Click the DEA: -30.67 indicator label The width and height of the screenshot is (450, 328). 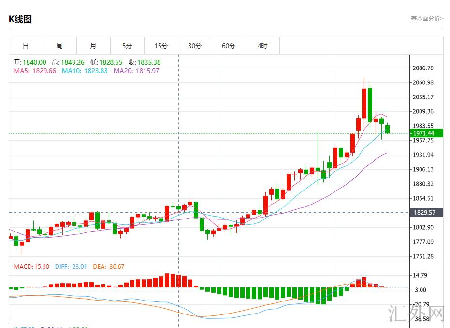tap(110, 266)
